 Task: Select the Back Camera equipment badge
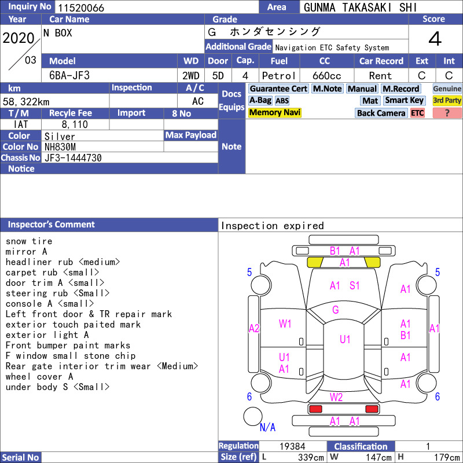coord(381,113)
